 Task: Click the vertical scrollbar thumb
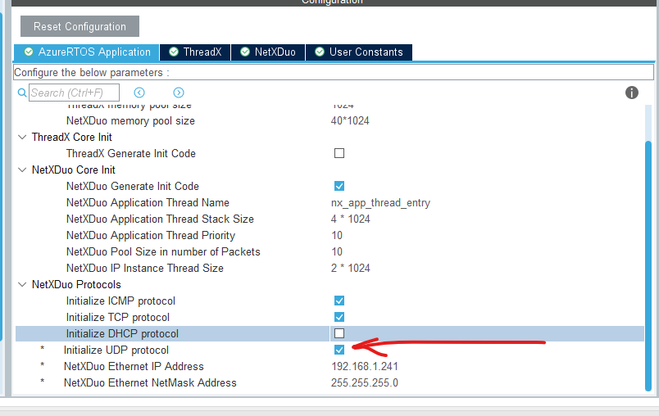tap(648, 266)
